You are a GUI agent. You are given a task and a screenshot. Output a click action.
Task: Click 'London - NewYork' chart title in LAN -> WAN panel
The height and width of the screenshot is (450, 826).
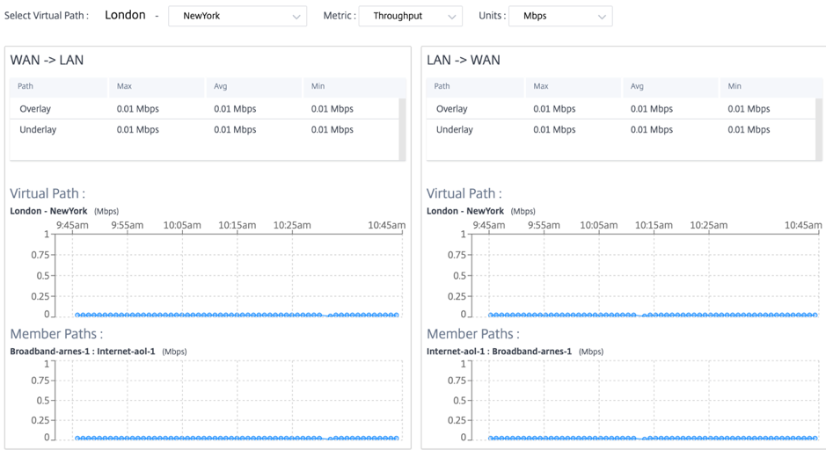pyautogui.click(x=465, y=211)
